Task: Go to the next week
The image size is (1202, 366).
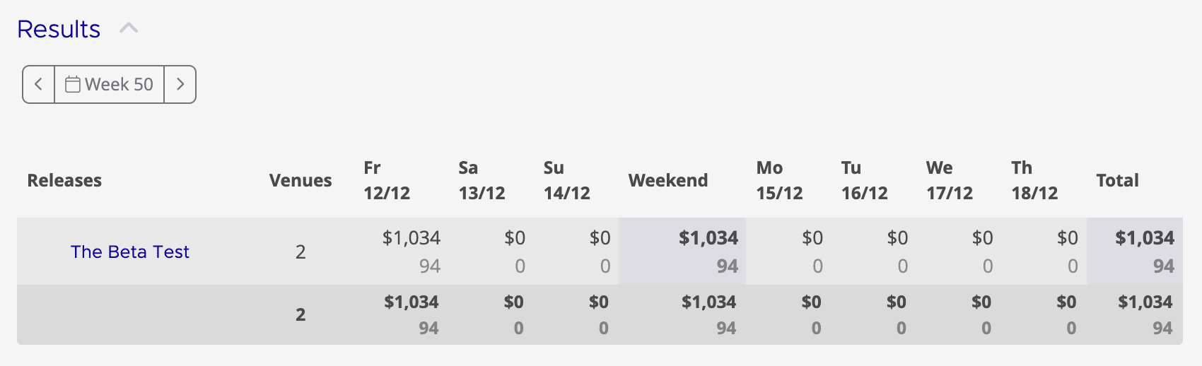Action: coord(180,85)
